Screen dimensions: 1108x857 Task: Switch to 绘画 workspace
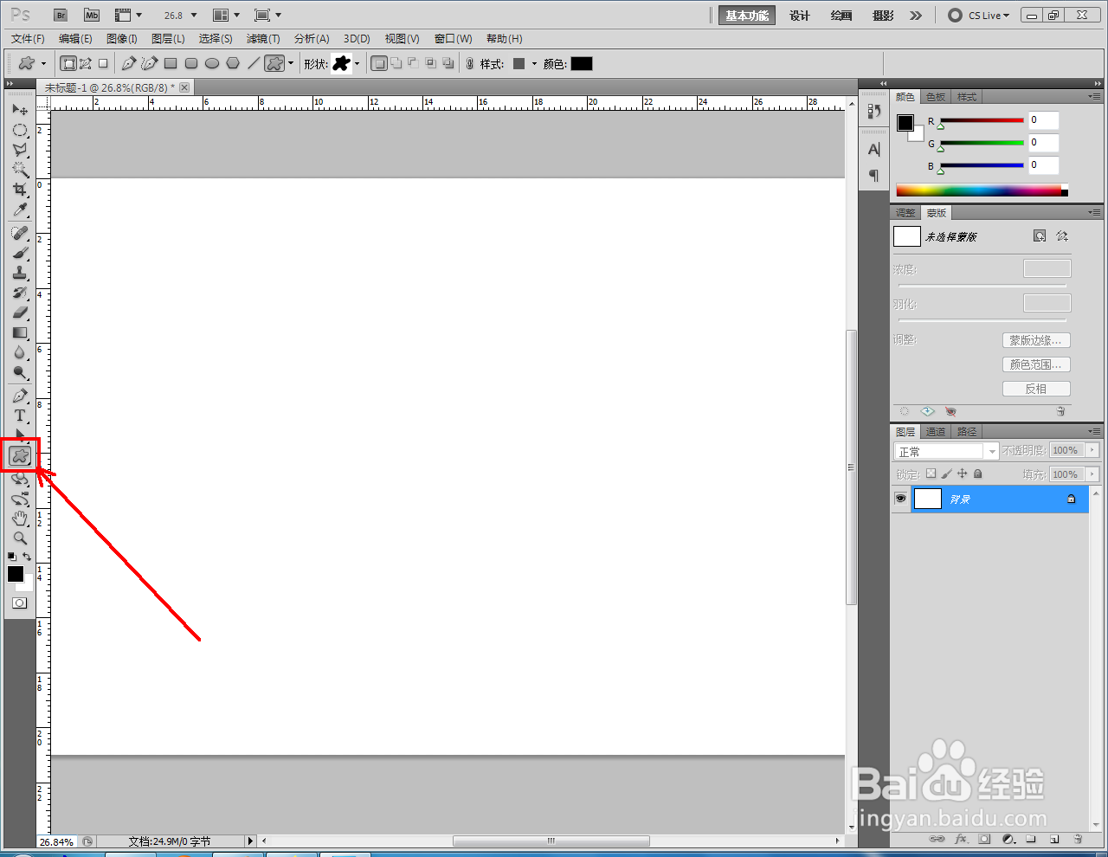tap(841, 16)
